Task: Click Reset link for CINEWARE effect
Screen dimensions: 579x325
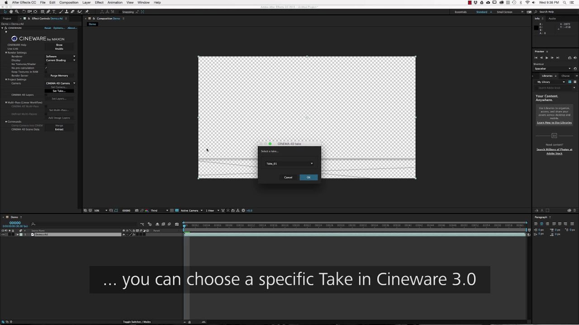Action: click(47, 28)
